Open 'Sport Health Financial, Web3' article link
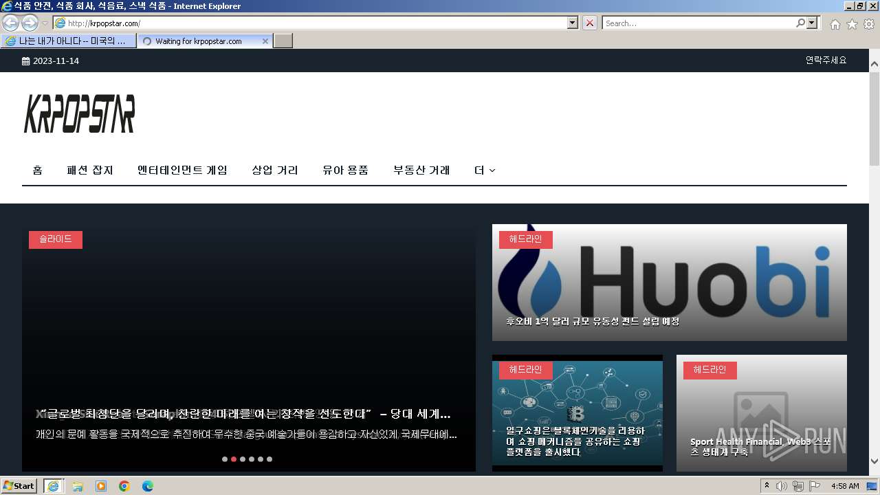This screenshot has width=880, height=495. coord(760,447)
